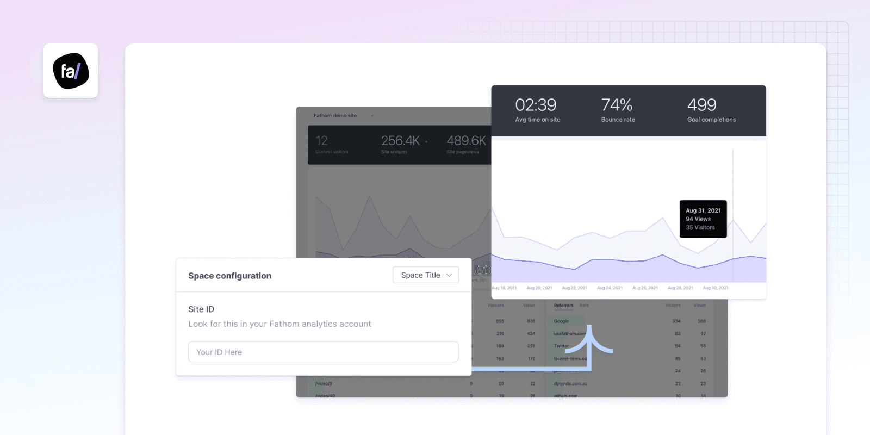This screenshot has width=870, height=435.
Task: Click the 499 Goal completions stat
Action: tap(711, 110)
